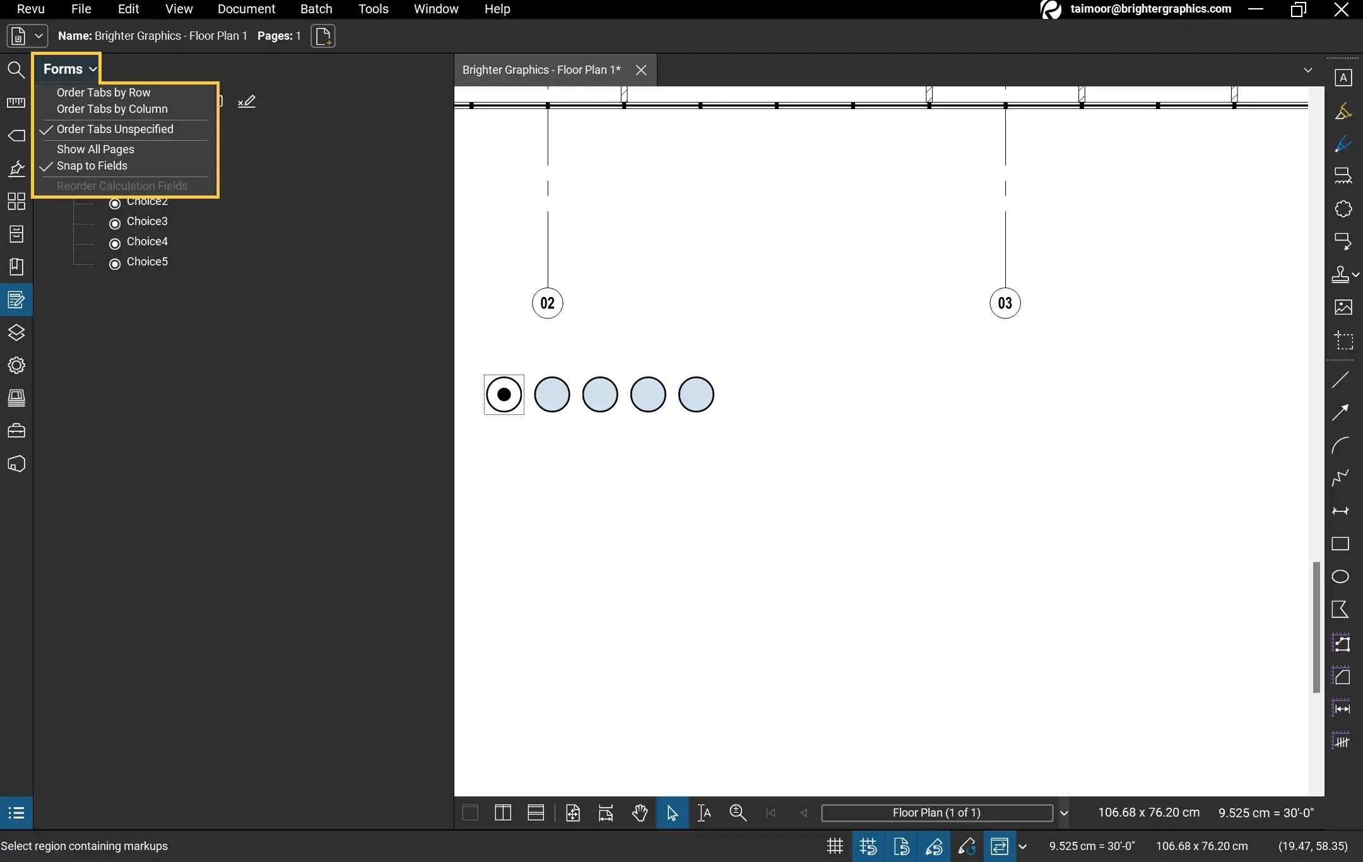The image size is (1363, 862).
Task: Select the Line tool
Action: 1340,380
